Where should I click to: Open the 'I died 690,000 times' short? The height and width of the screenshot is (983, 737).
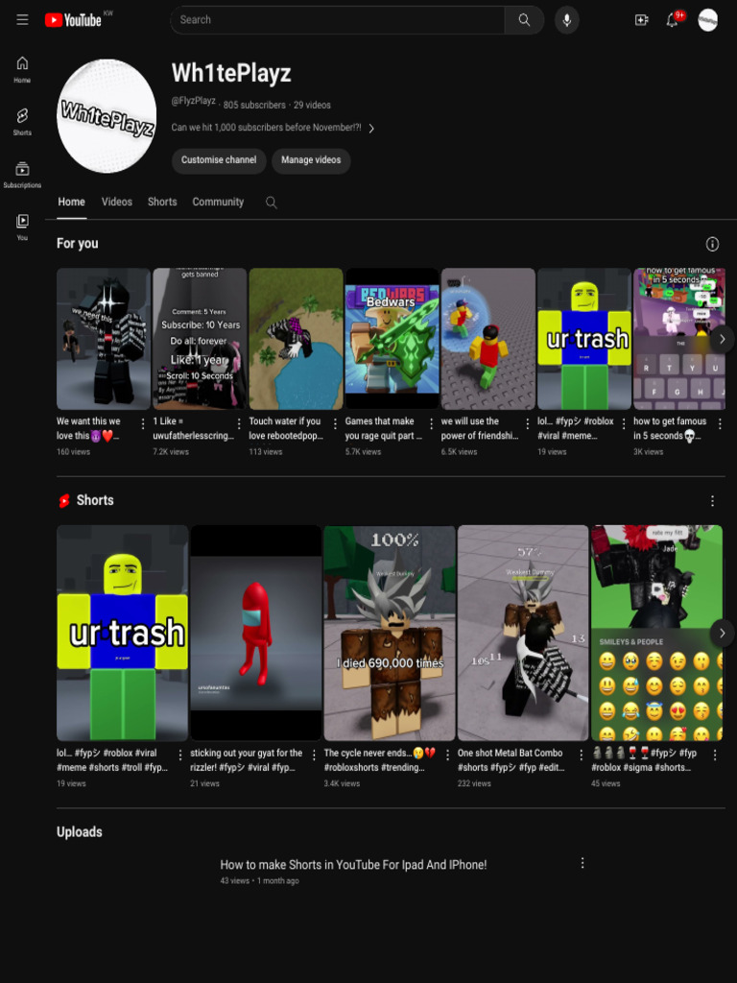(390, 634)
